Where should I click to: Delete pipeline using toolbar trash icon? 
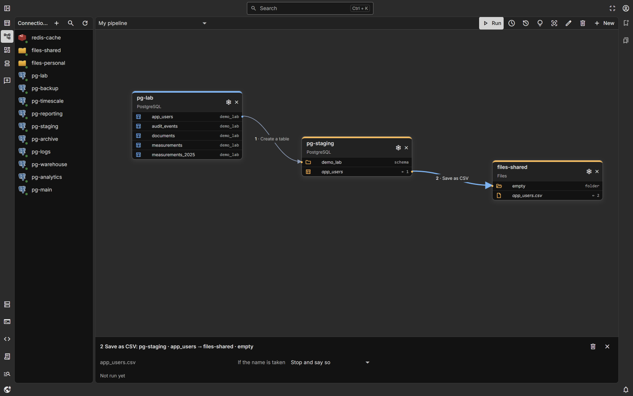pyautogui.click(x=583, y=23)
